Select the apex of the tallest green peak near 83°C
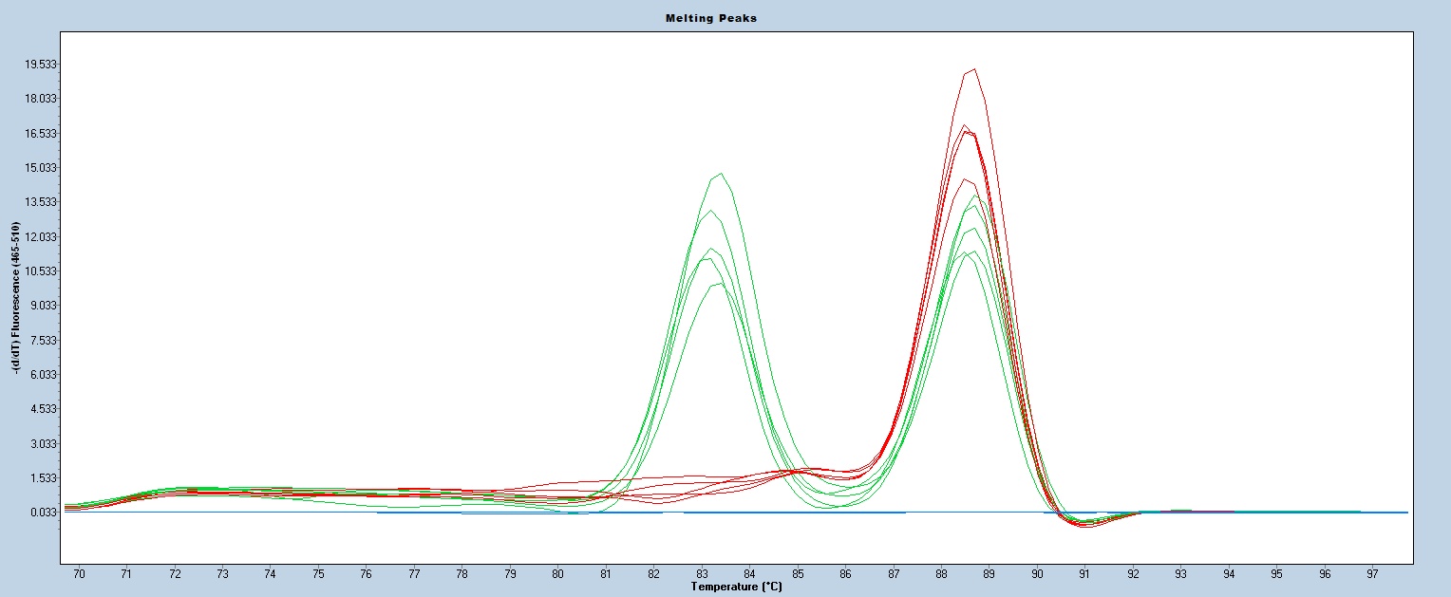 (x=721, y=174)
